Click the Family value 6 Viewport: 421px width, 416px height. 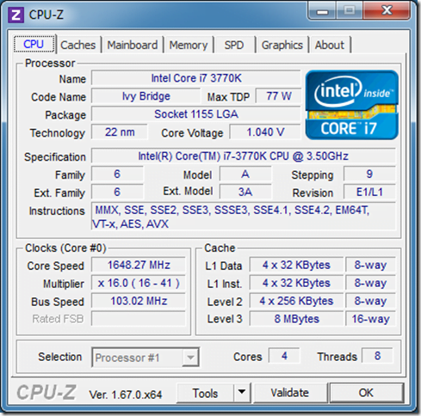(x=117, y=174)
